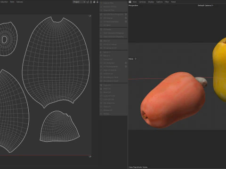Click the Move tool label in viewport
226x169 pixels.
[x=131, y=59]
